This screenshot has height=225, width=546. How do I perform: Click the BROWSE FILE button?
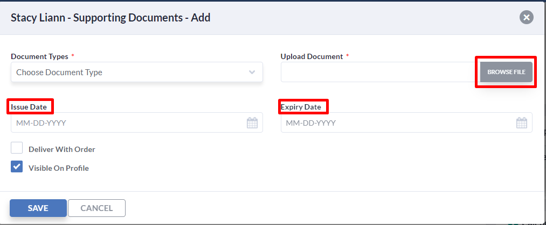coord(506,72)
